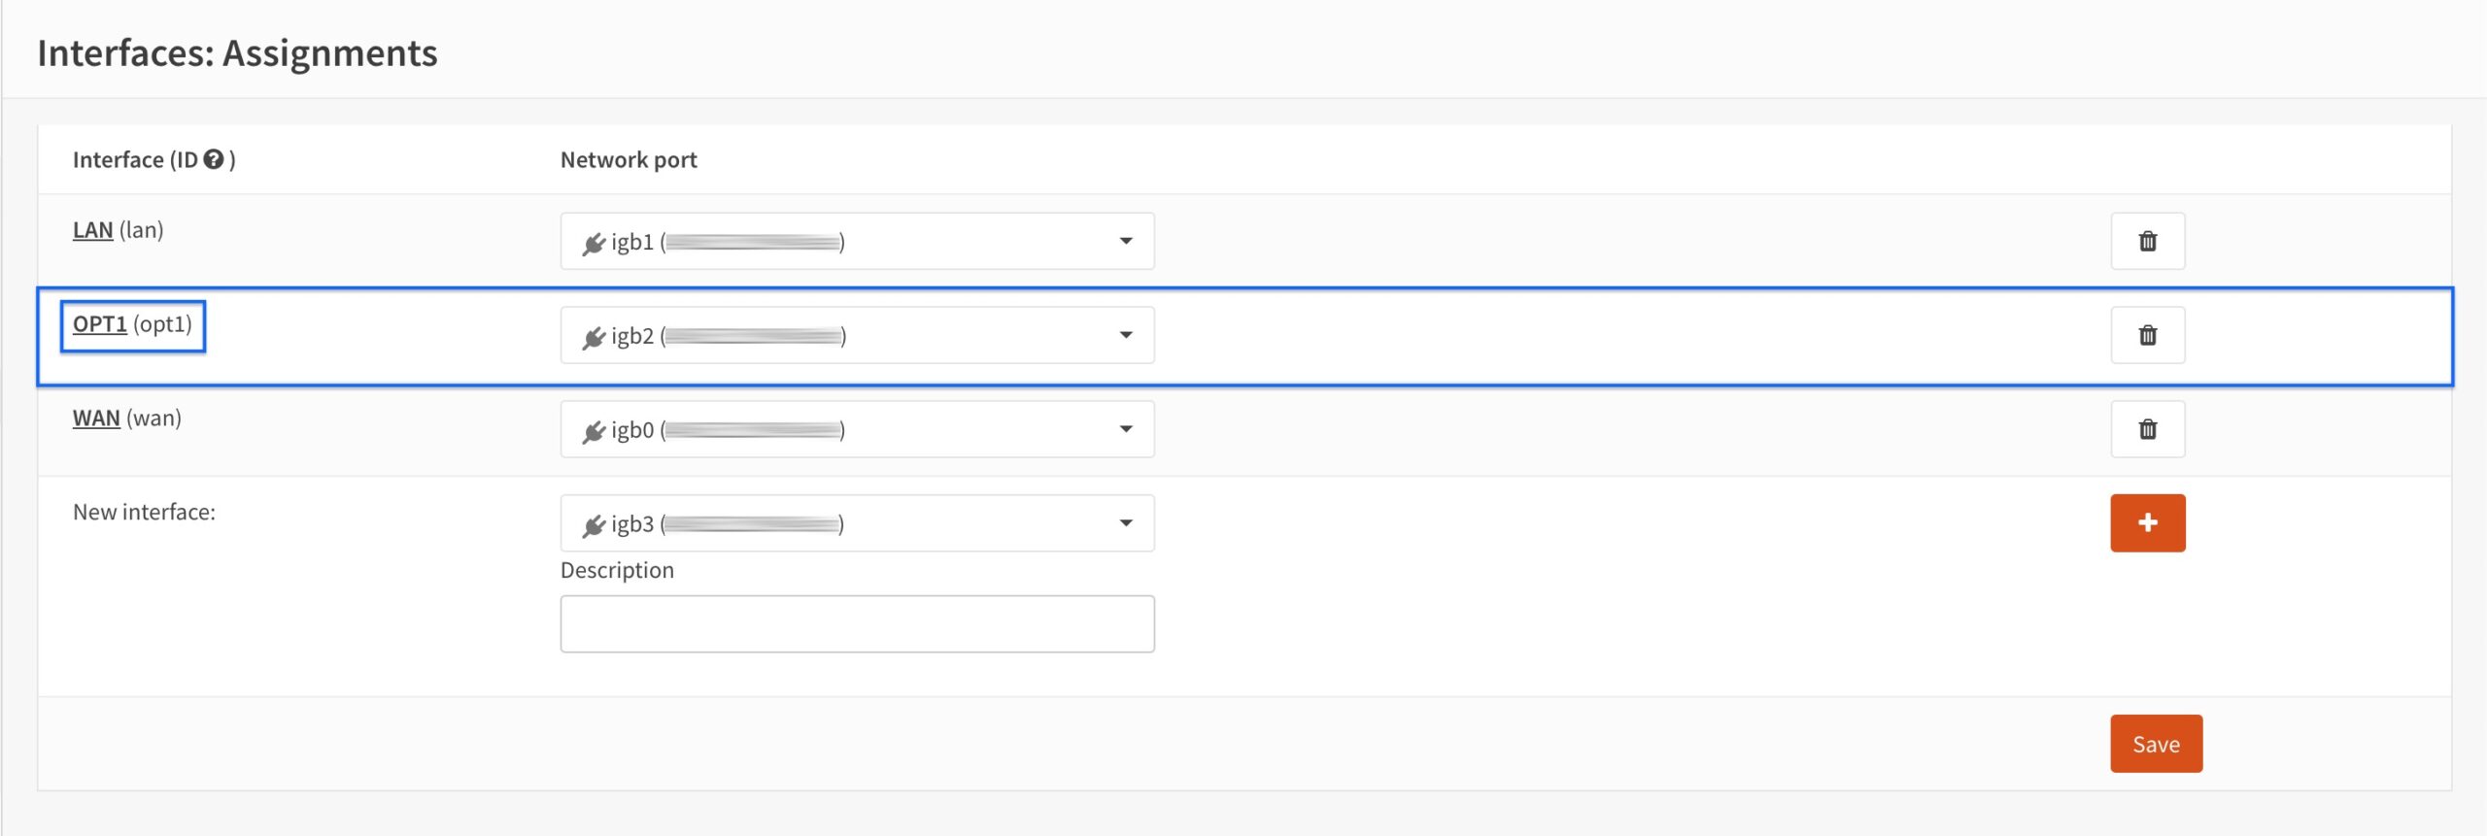Click the plus button to add new interface
The image size is (2487, 836).
coord(2147,523)
